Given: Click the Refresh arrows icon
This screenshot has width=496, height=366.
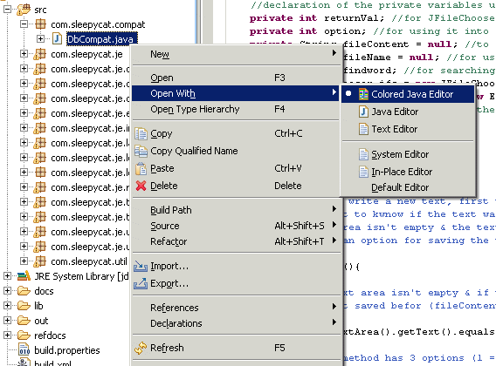Looking at the screenshot, I should click(141, 348).
